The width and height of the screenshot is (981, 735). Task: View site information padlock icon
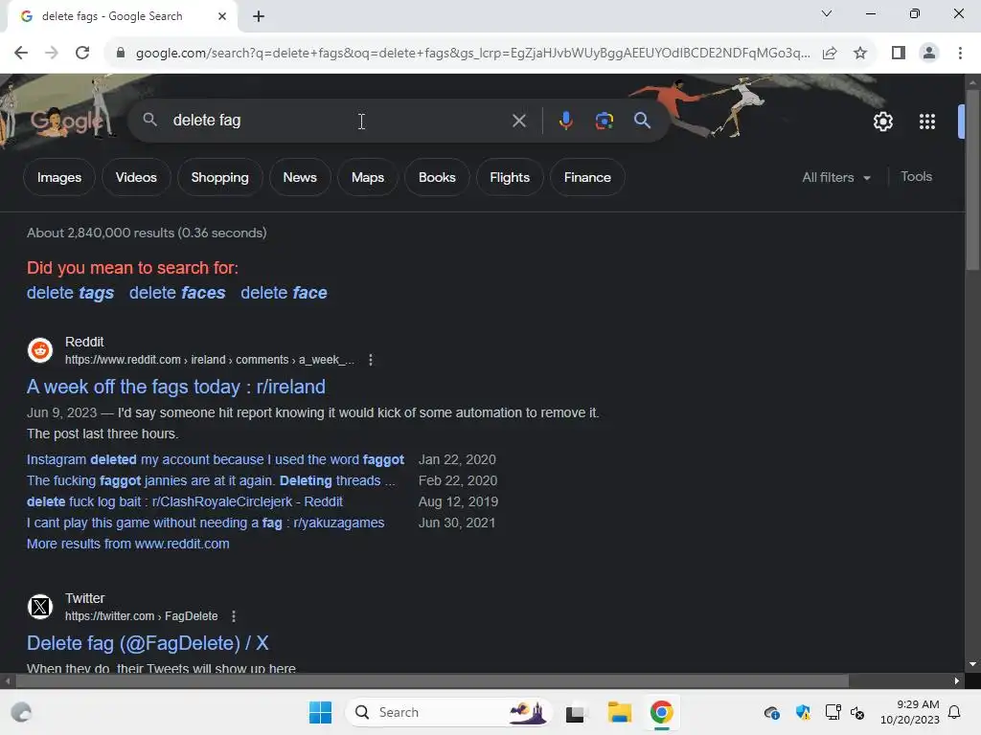point(121,54)
